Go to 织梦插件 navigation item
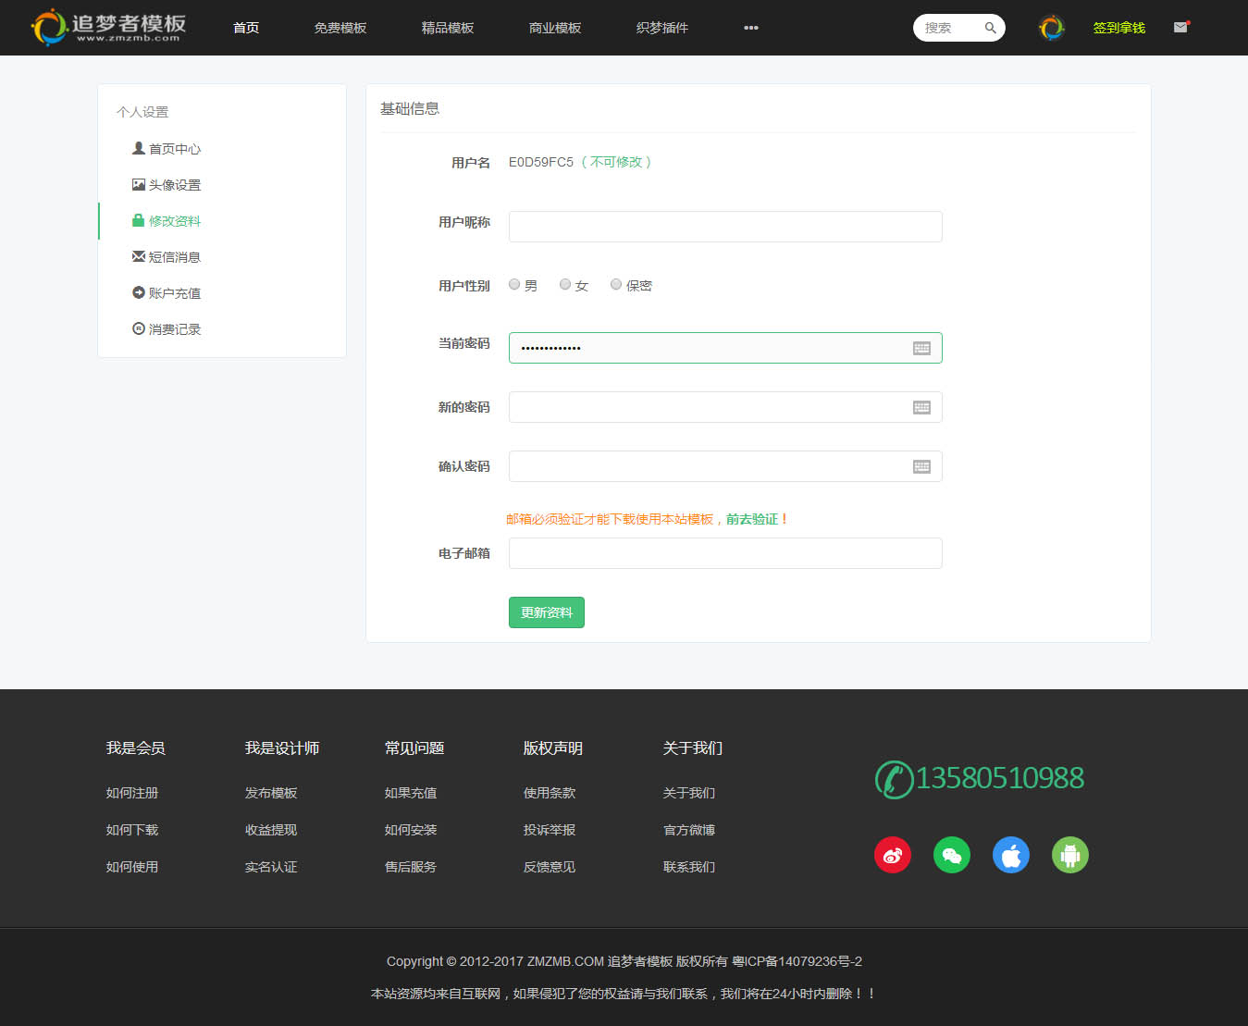The width and height of the screenshot is (1248, 1026). [662, 28]
